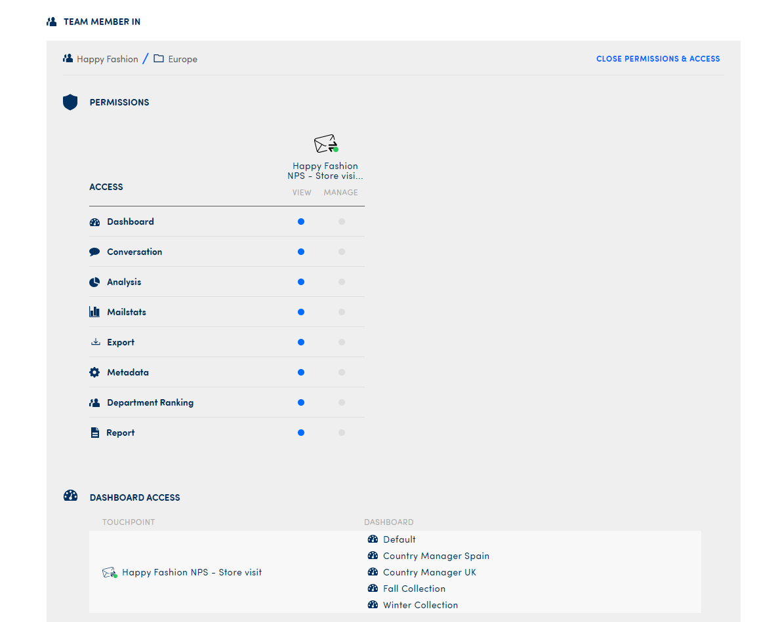
Task: Enable Manage permission for Analysis
Action: pos(342,282)
